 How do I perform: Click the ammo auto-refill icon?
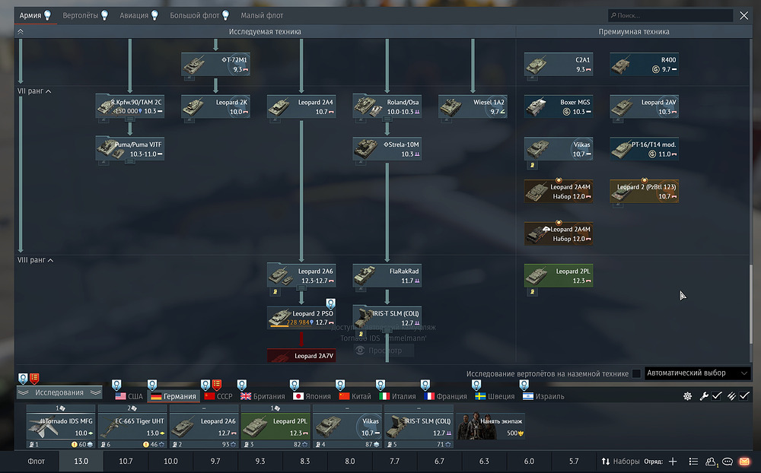[731, 396]
